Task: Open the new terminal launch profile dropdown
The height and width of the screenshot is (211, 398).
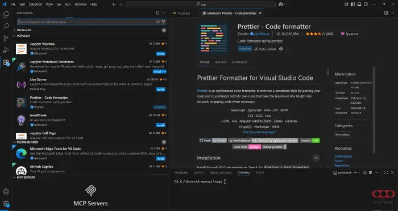Action: tap(359, 172)
